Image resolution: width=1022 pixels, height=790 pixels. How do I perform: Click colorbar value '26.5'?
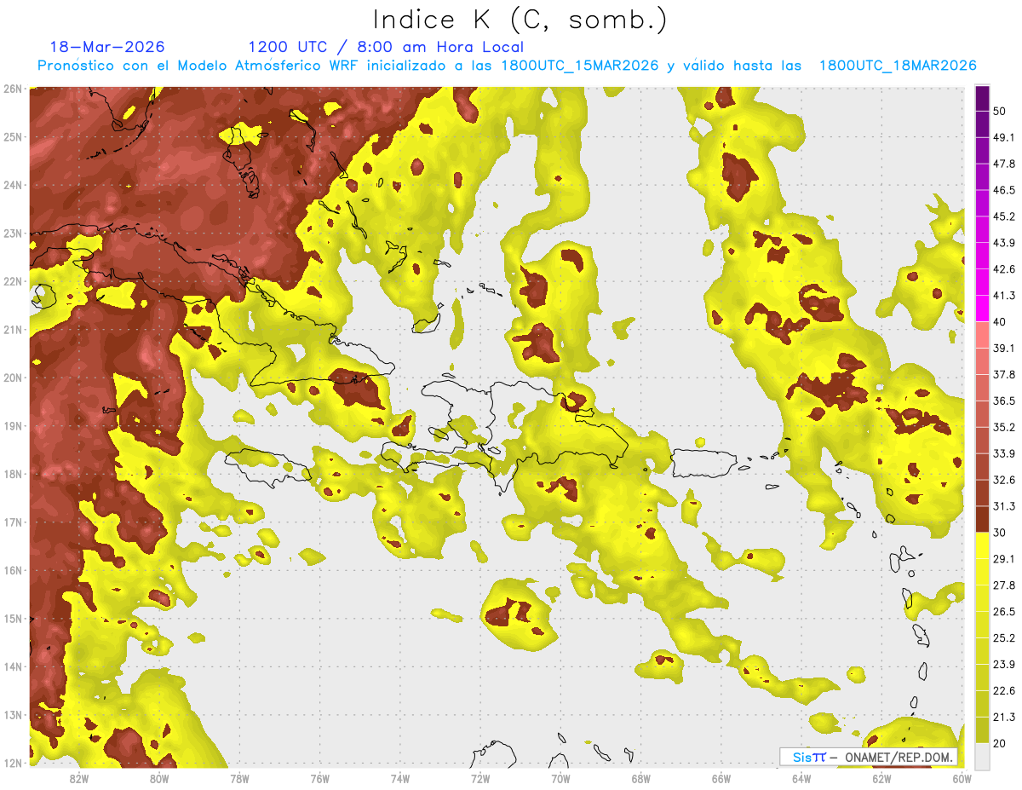click(x=1004, y=611)
